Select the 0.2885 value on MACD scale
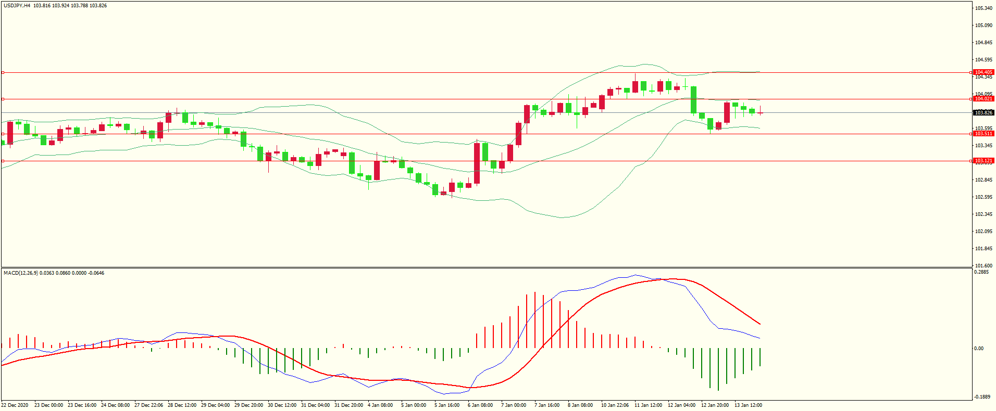The image size is (996, 411). tap(981, 272)
